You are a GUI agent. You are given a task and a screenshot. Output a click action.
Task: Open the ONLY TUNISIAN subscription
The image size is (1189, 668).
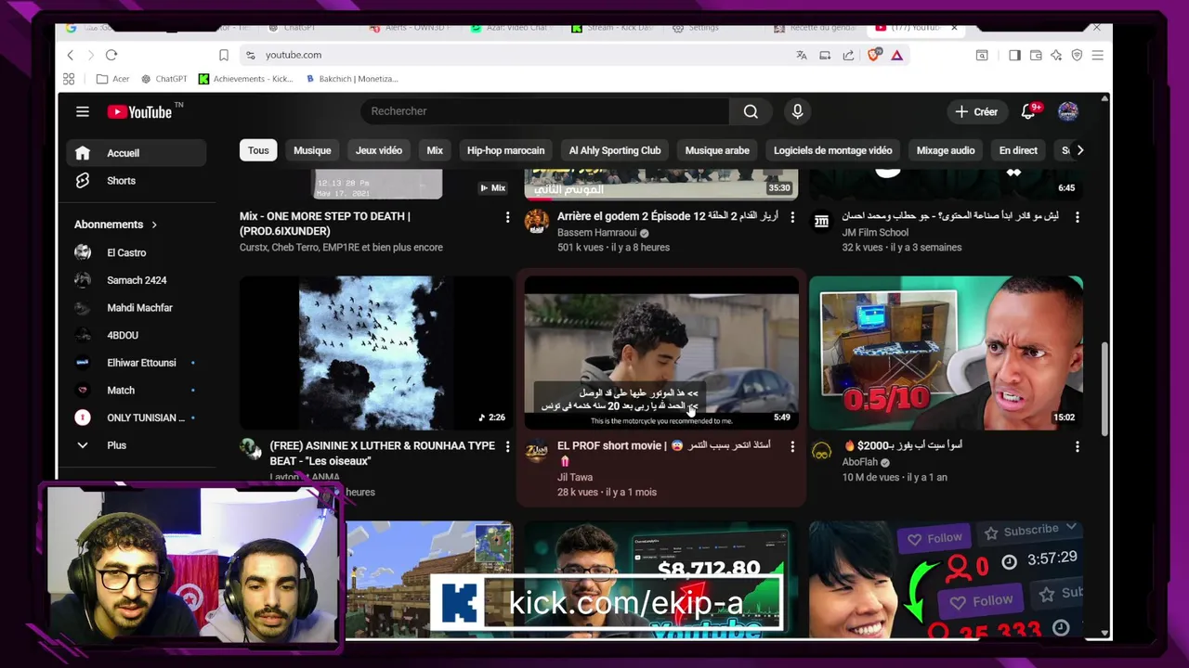pos(136,417)
